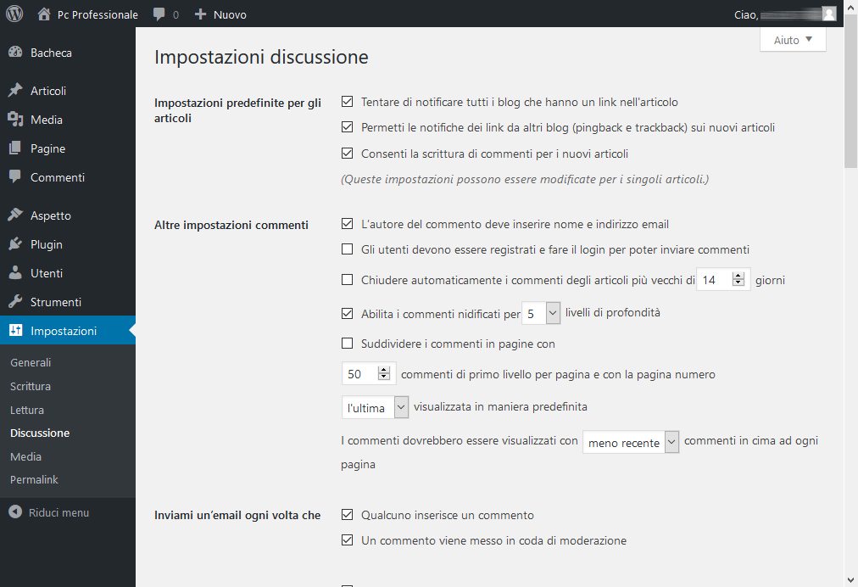Click the WordPress logo icon
Viewport: 858px width, 587px height.
pyautogui.click(x=14, y=14)
